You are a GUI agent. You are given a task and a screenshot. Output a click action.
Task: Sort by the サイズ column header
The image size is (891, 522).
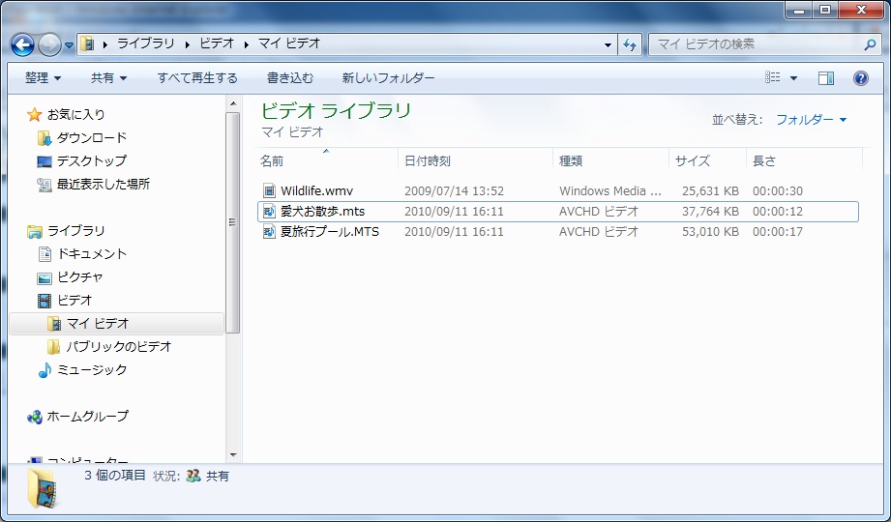click(x=707, y=160)
